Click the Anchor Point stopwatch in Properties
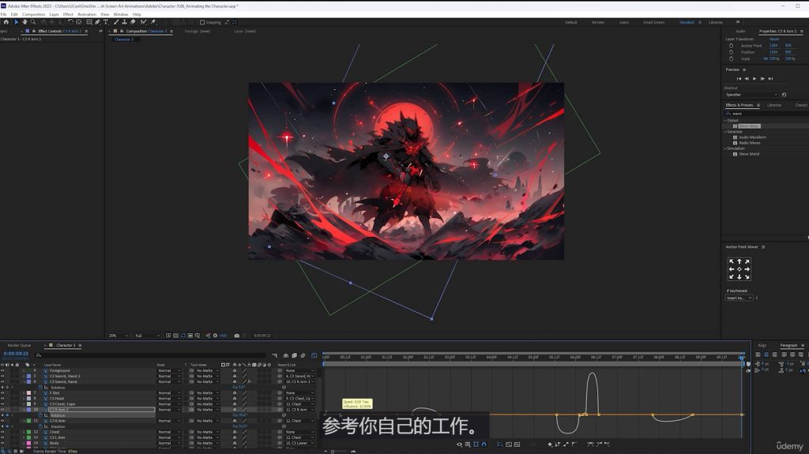 coord(731,46)
